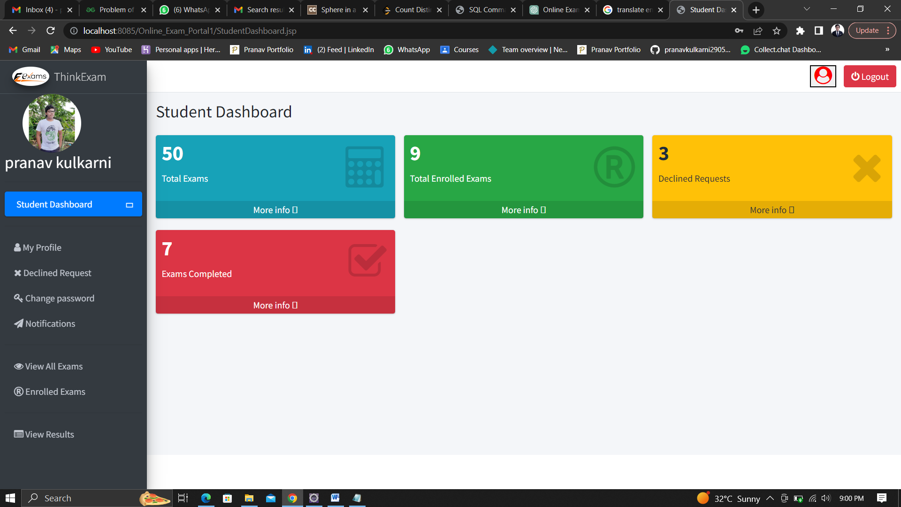Bookmark this page using the star icon
The image size is (901, 507).
[x=777, y=31]
